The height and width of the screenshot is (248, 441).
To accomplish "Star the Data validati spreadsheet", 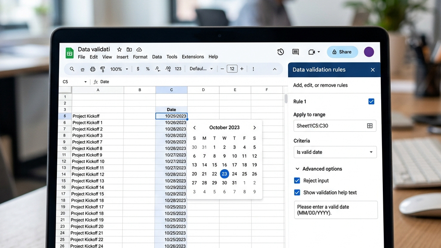I will 119,50.
